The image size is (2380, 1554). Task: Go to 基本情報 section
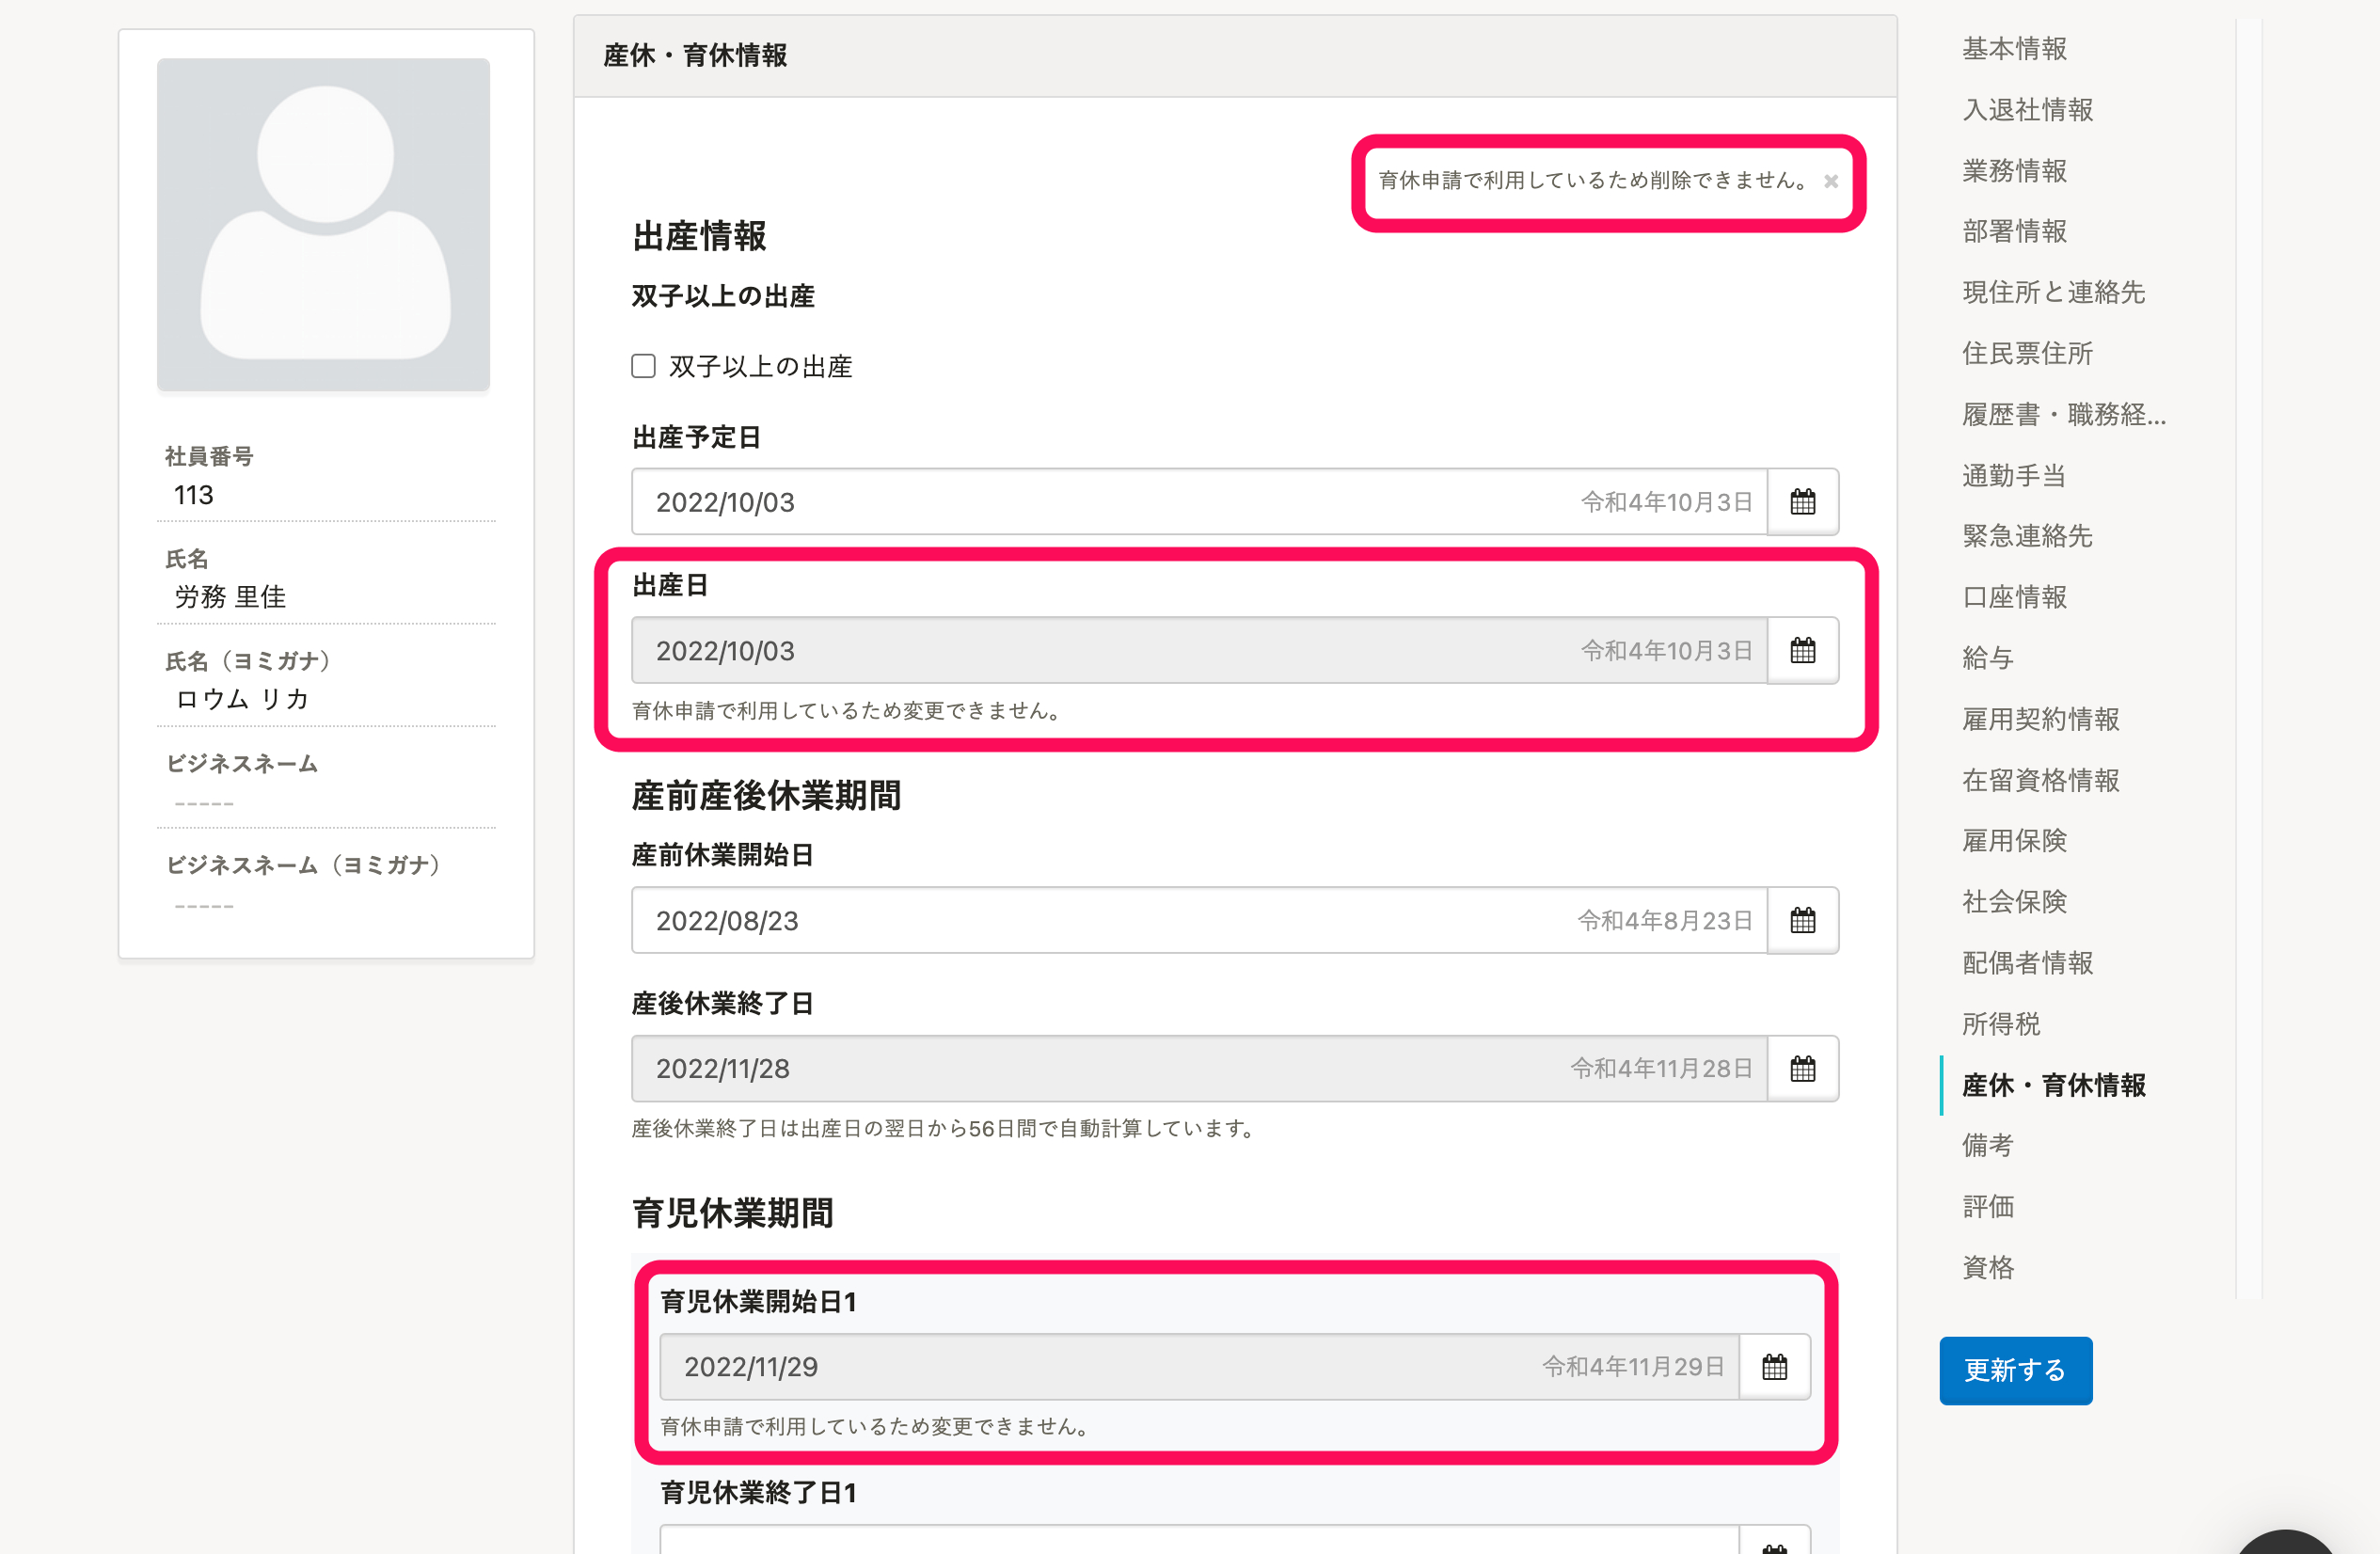pyautogui.click(x=2014, y=49)
